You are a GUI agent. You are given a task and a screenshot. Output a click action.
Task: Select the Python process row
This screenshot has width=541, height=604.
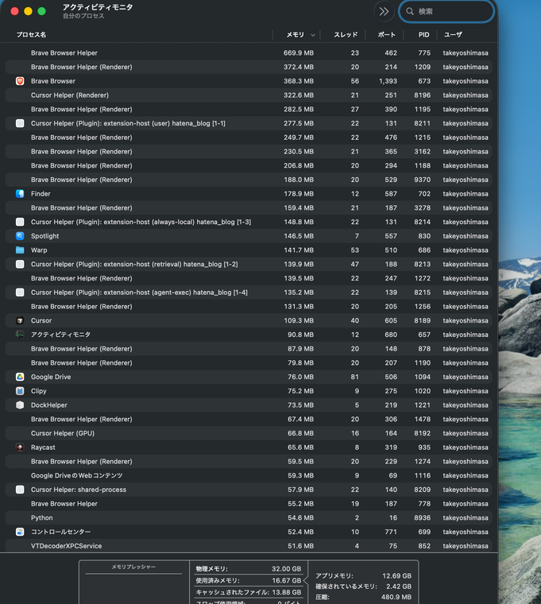(x=249, y=517)
